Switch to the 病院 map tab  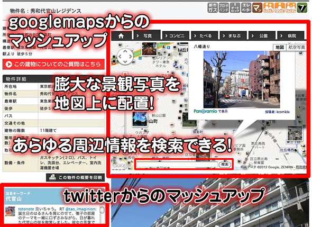(x=291, y=35)
